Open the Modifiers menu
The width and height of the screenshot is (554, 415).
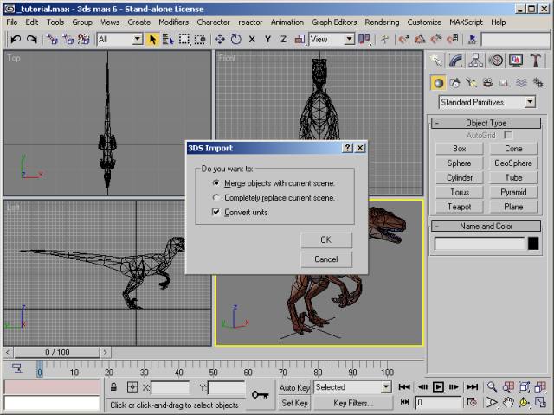click(173, 22)
